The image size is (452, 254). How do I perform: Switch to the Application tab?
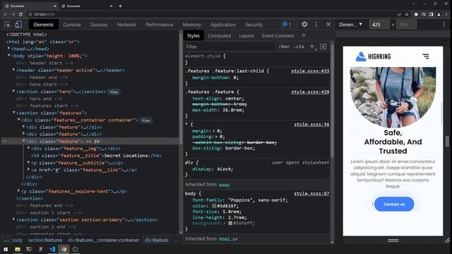[223, 25]
